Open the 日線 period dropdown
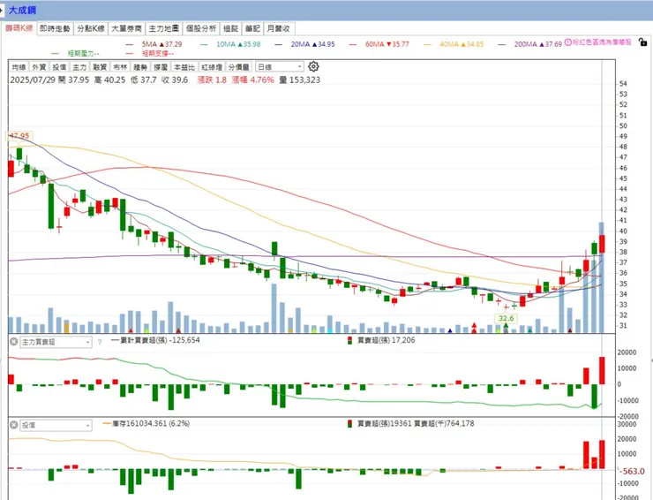The height and width of the screenshot is (500, 653). coord(280,67)
